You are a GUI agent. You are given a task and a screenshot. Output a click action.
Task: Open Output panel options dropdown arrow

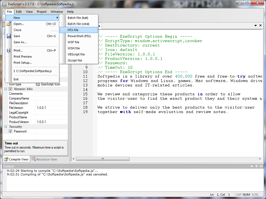coord(252,166)
